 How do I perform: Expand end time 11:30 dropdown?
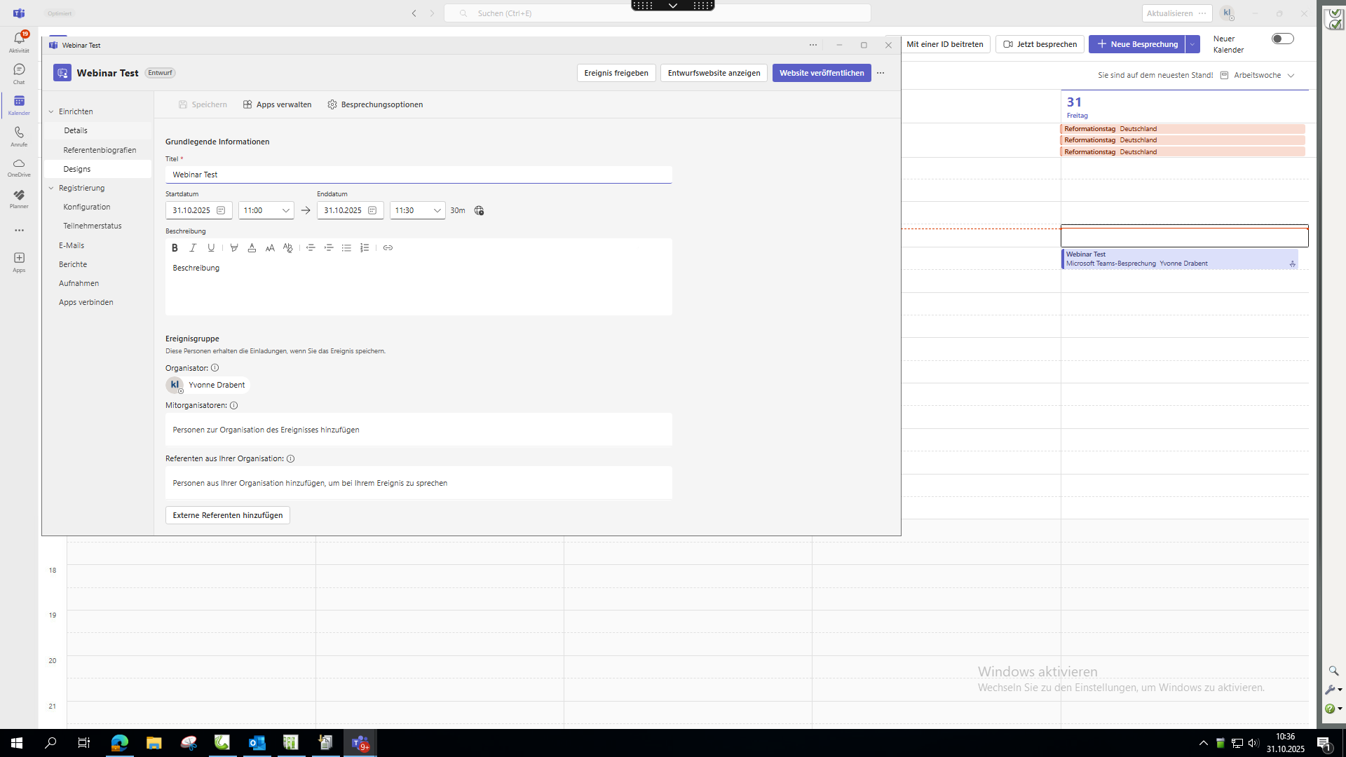point(437,210)
